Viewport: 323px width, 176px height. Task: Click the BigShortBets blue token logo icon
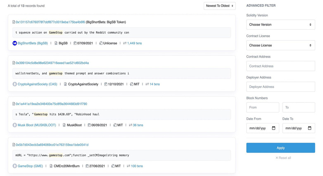tap(14, 43)
